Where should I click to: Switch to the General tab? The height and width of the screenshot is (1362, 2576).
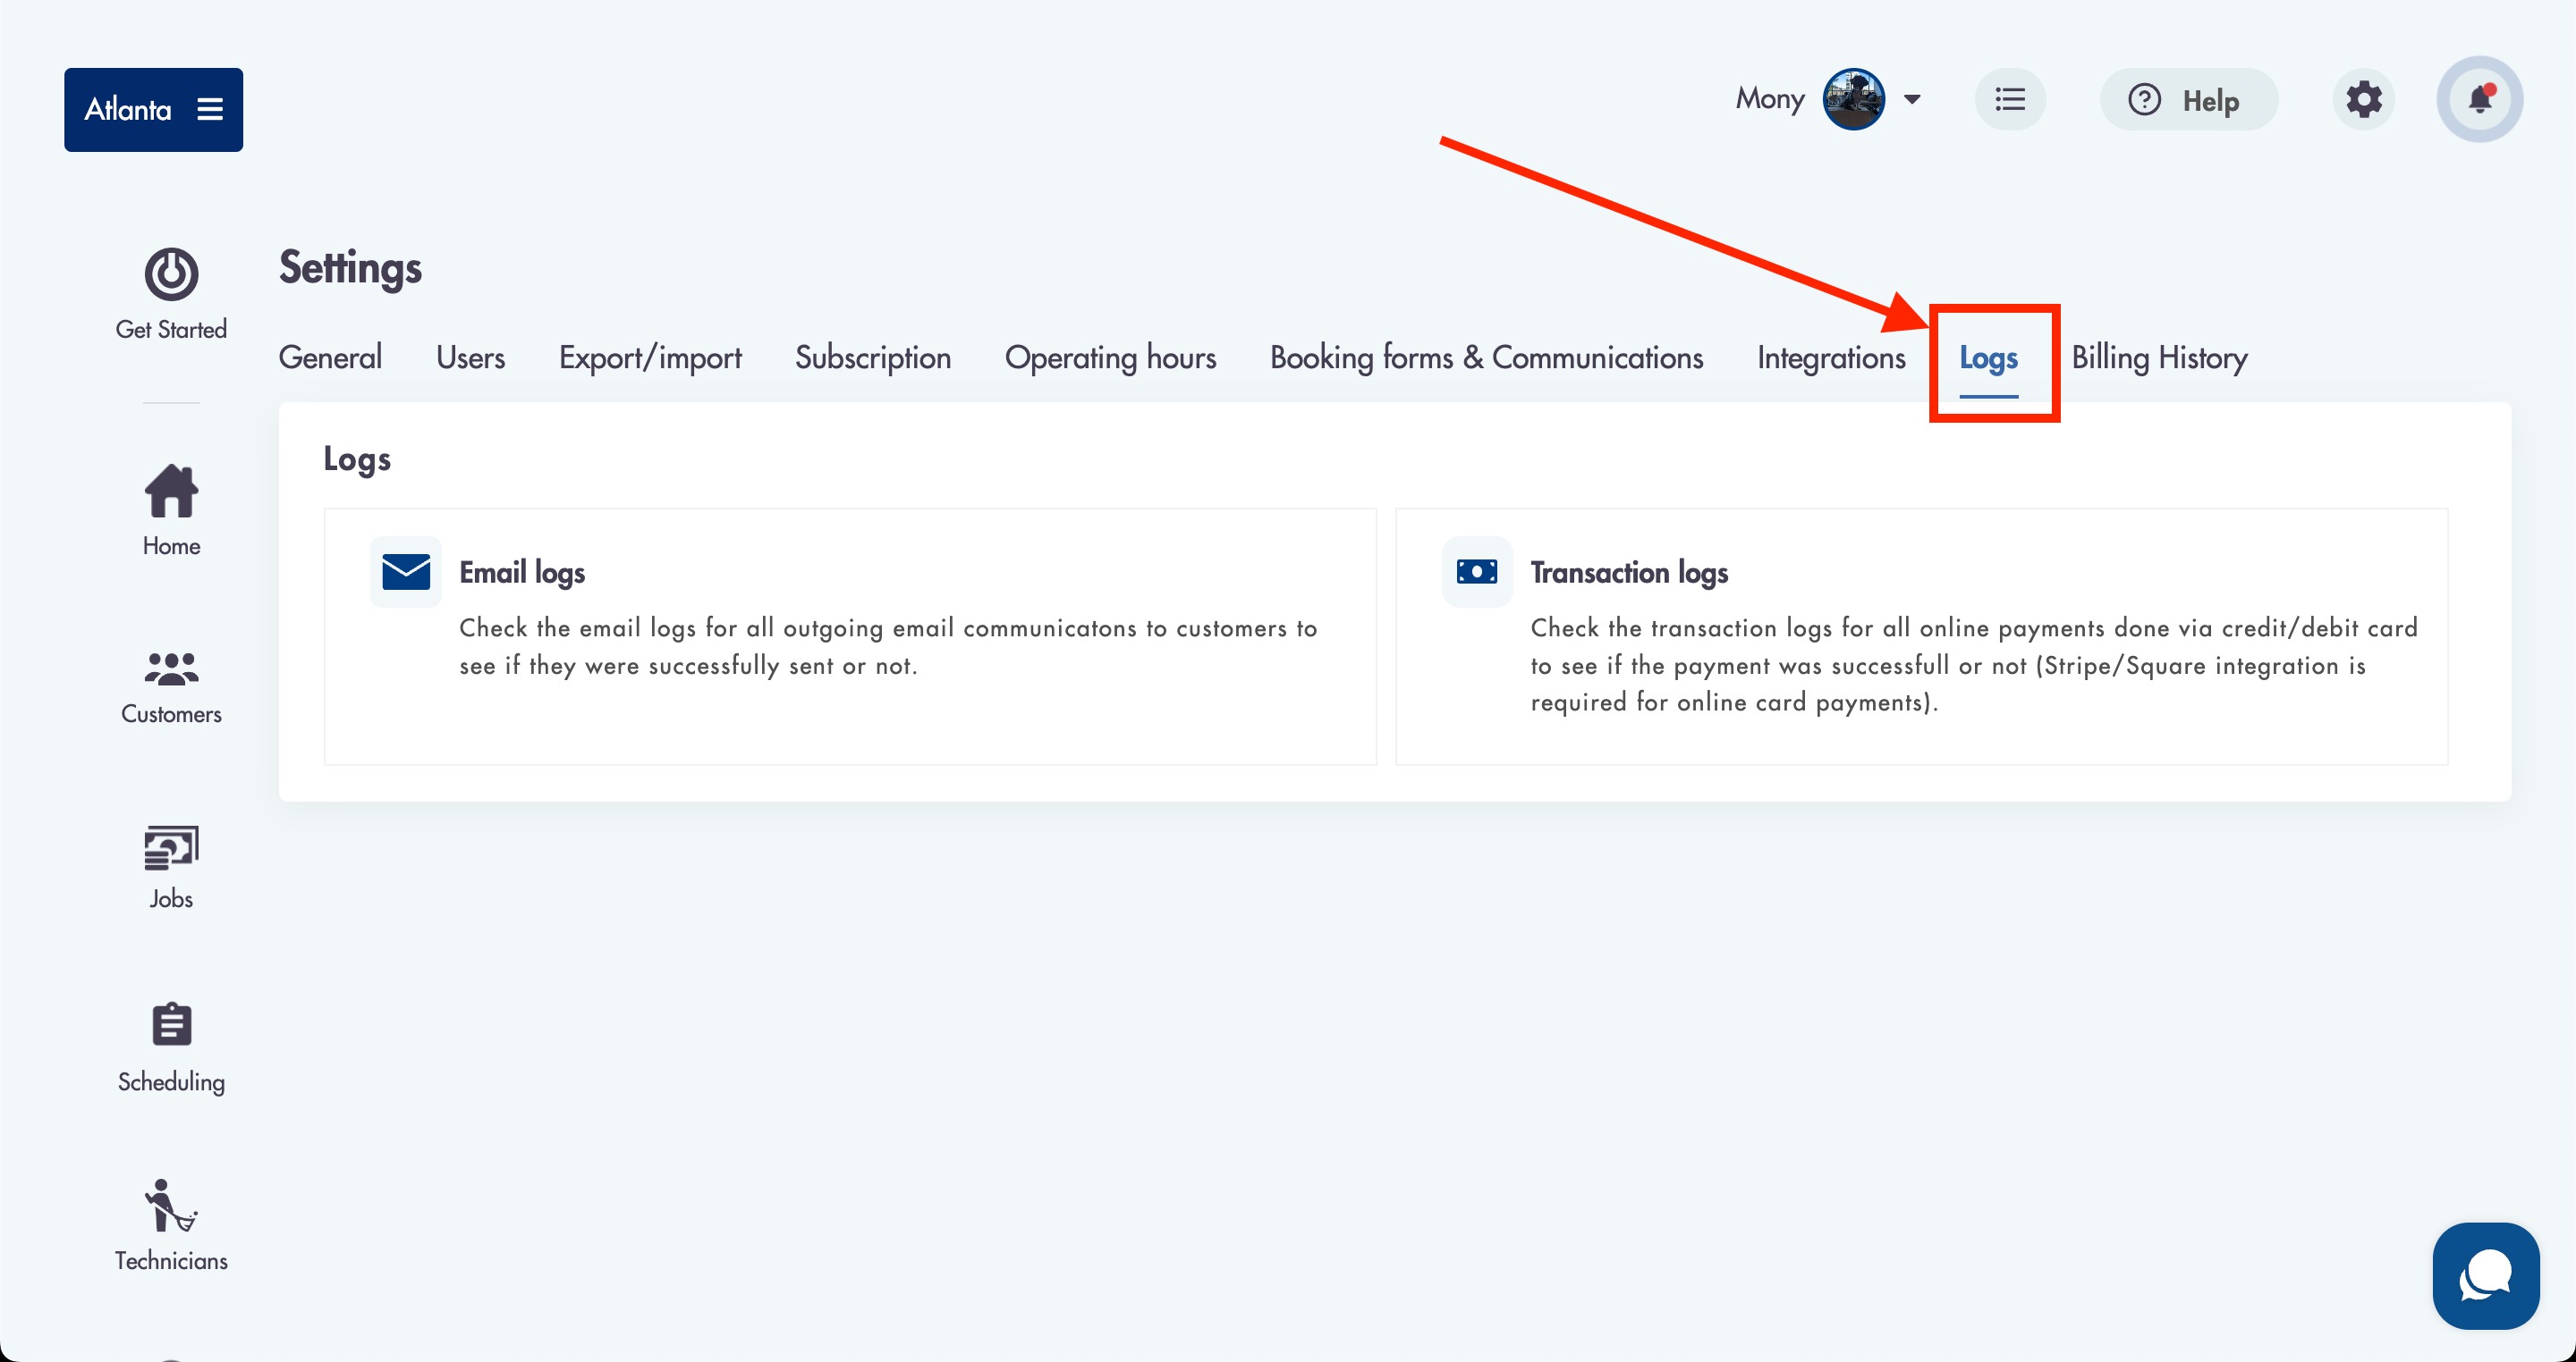click(330, 357)
